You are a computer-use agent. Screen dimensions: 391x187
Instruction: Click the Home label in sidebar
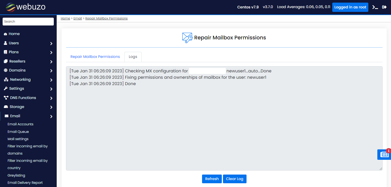[x=14, y=34]
